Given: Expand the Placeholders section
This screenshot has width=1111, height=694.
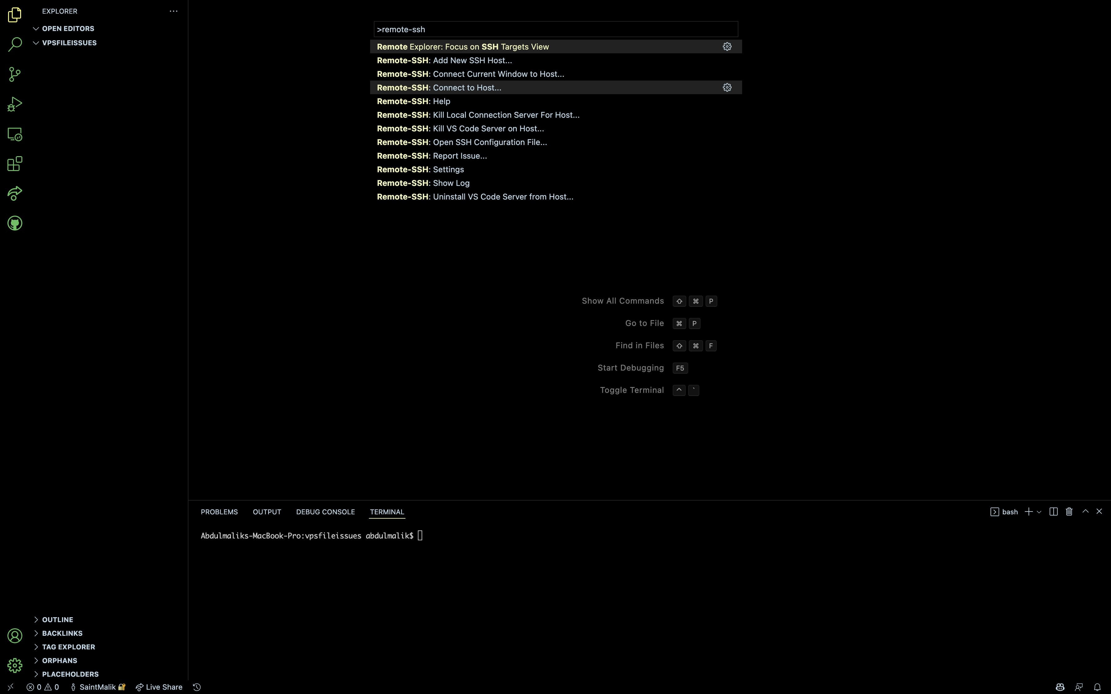Looking at the screenshot, I should (x=110, y=674).
